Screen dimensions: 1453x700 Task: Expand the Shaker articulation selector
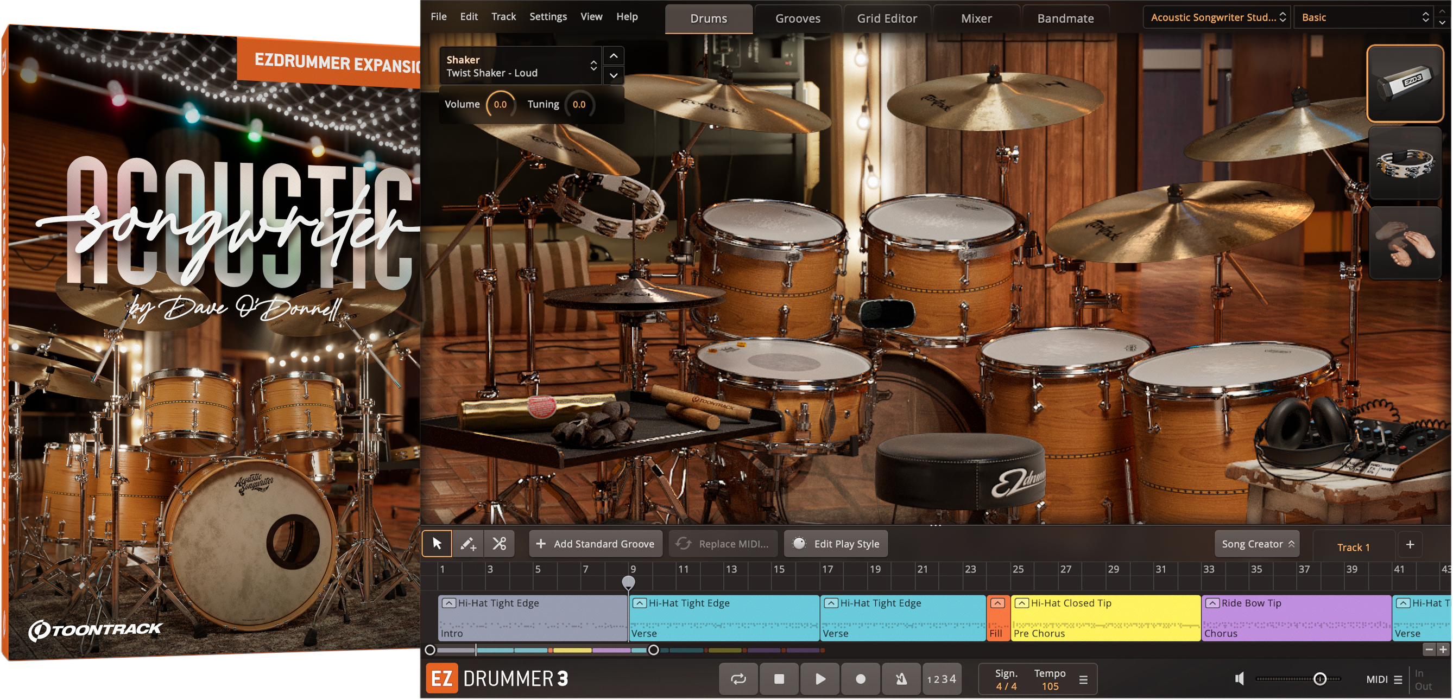(x=593, y=65)
